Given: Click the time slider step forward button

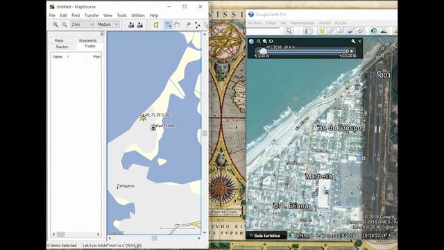Looking at the screenshot, I should tap(352, 51).
